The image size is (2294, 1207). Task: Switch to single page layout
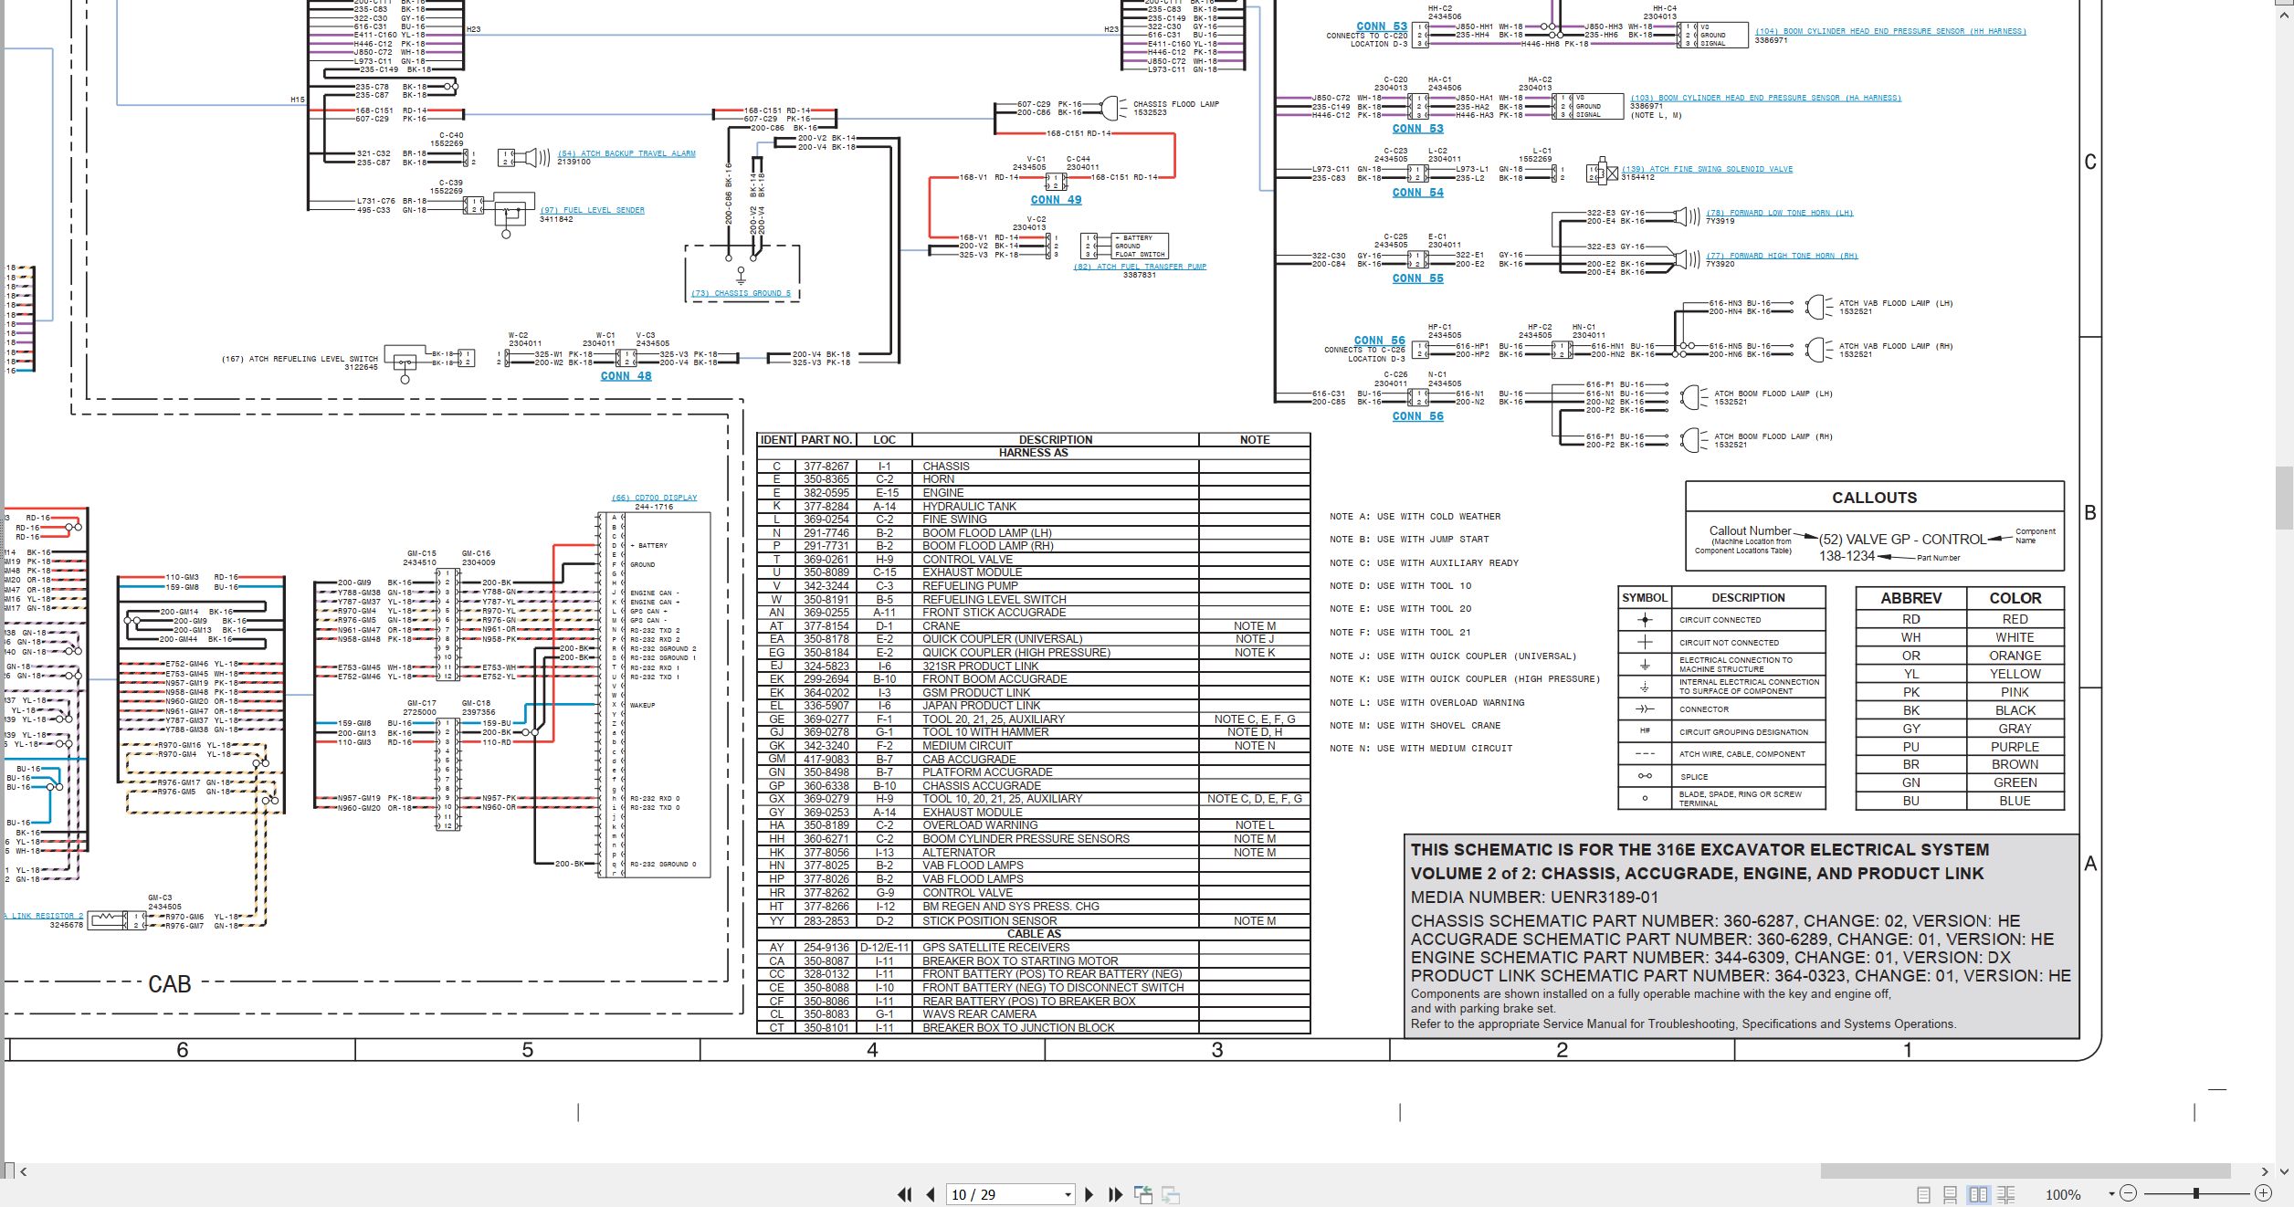click(1924, 1194)
